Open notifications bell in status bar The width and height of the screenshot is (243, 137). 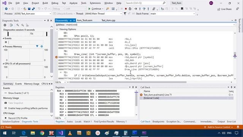coord(238,127)
